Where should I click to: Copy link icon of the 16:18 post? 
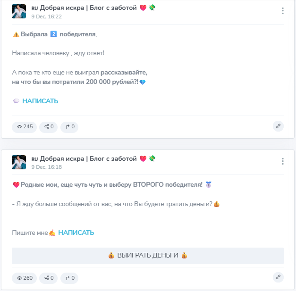click(278, 277)
